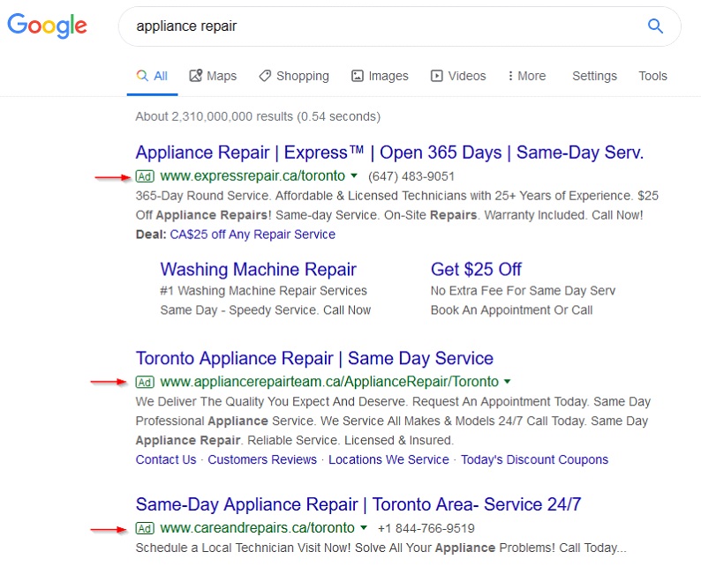Expand dropdown arrow next to careandrepairs.ca URL

click(x=364, y=528)
